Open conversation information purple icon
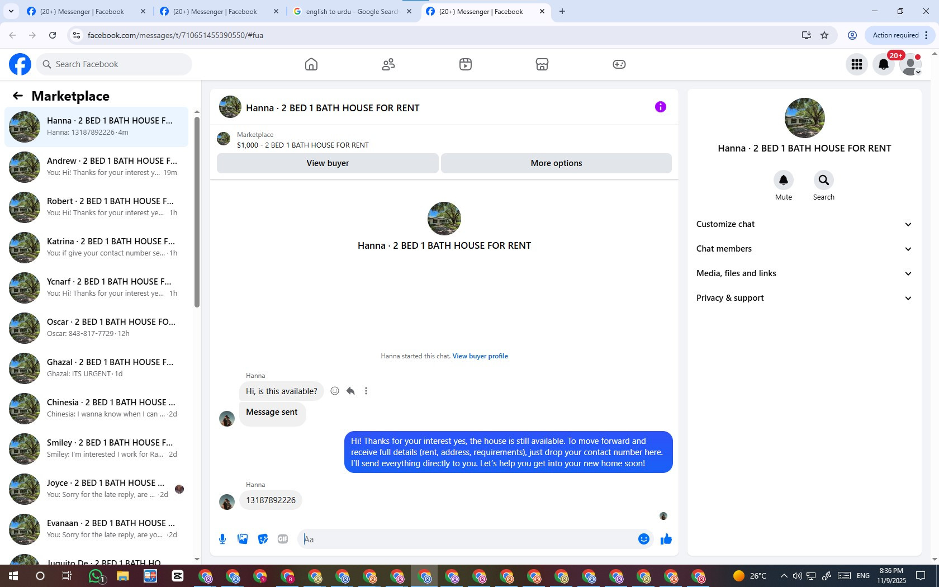 [x=661, y=107]
